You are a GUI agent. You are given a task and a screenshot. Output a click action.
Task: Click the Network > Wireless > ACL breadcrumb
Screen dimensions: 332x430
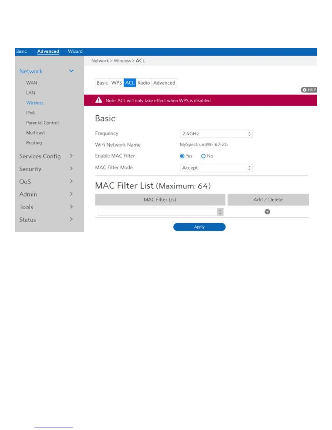tap(118, 61)
